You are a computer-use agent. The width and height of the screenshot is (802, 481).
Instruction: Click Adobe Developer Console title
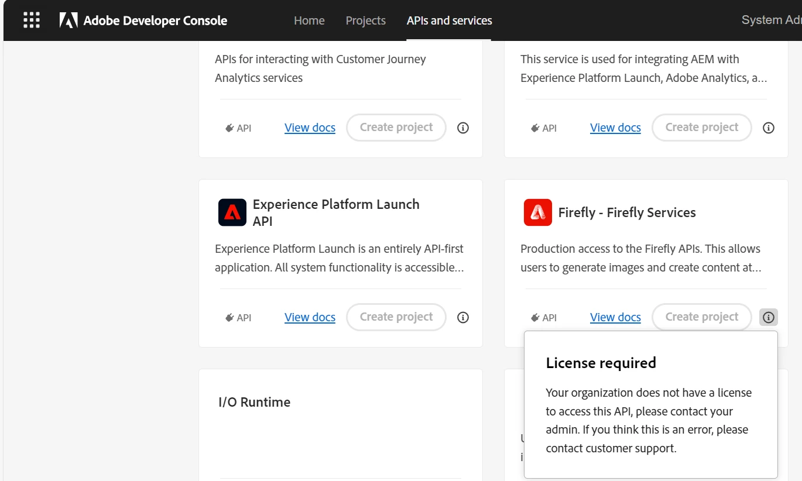pyautogui.click(x=155, y=20)
